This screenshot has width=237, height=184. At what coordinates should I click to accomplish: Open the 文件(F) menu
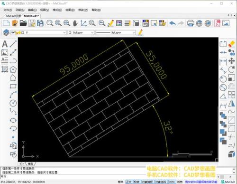(x=8, y=10)
